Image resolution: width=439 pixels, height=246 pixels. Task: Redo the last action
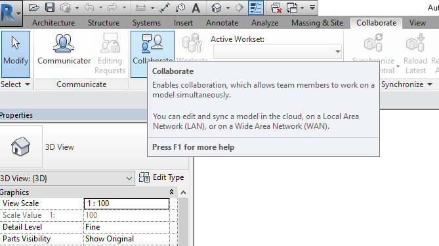click(x=113, y=8)
